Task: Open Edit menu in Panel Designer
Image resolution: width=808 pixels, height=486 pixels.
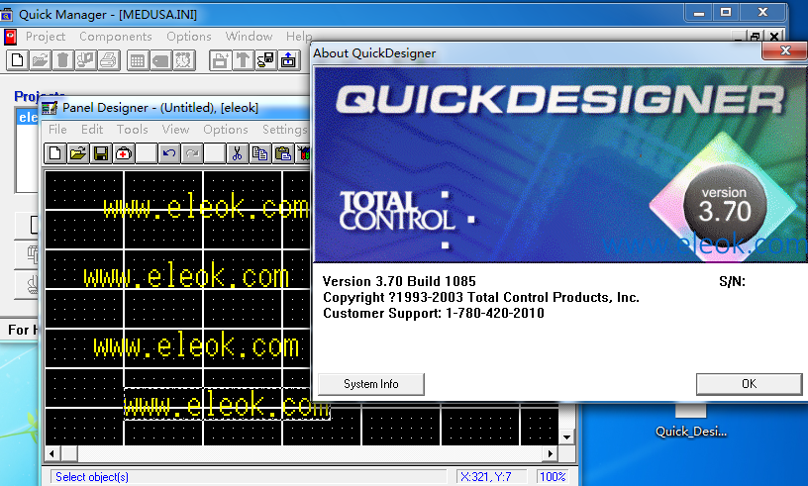Action: tap(92, 130)
